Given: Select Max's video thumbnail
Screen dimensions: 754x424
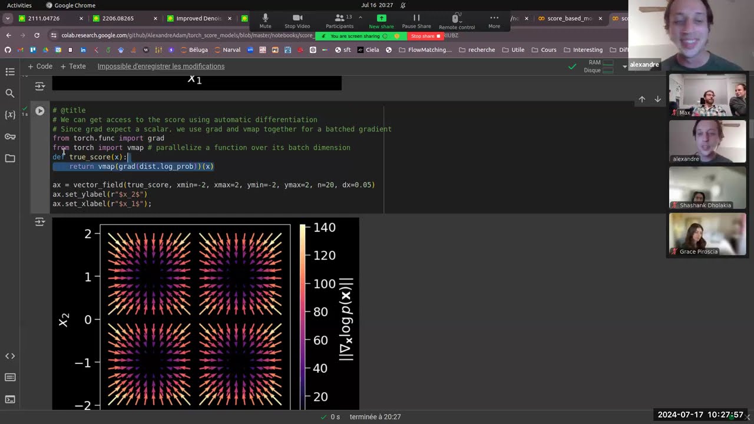Looking at the screenshot, I should 707,95.
